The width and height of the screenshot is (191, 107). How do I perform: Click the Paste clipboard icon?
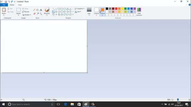[x=4, y=10]
